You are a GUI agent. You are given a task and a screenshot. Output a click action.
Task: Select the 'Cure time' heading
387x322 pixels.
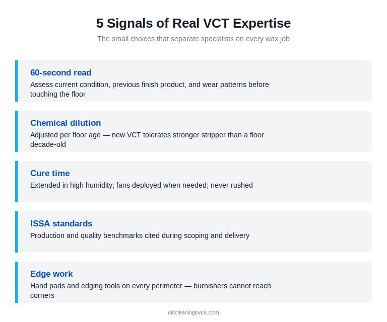50,173
